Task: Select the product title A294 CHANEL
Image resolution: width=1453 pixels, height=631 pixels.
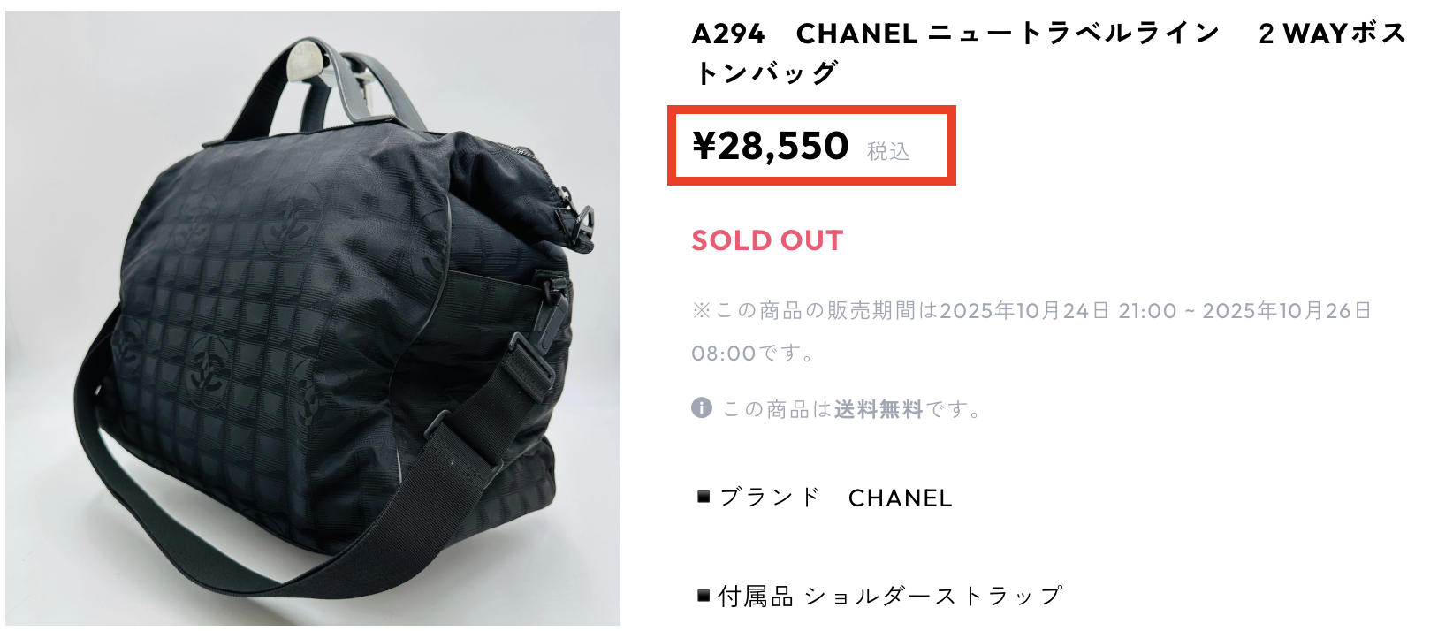Action: 1048,52
